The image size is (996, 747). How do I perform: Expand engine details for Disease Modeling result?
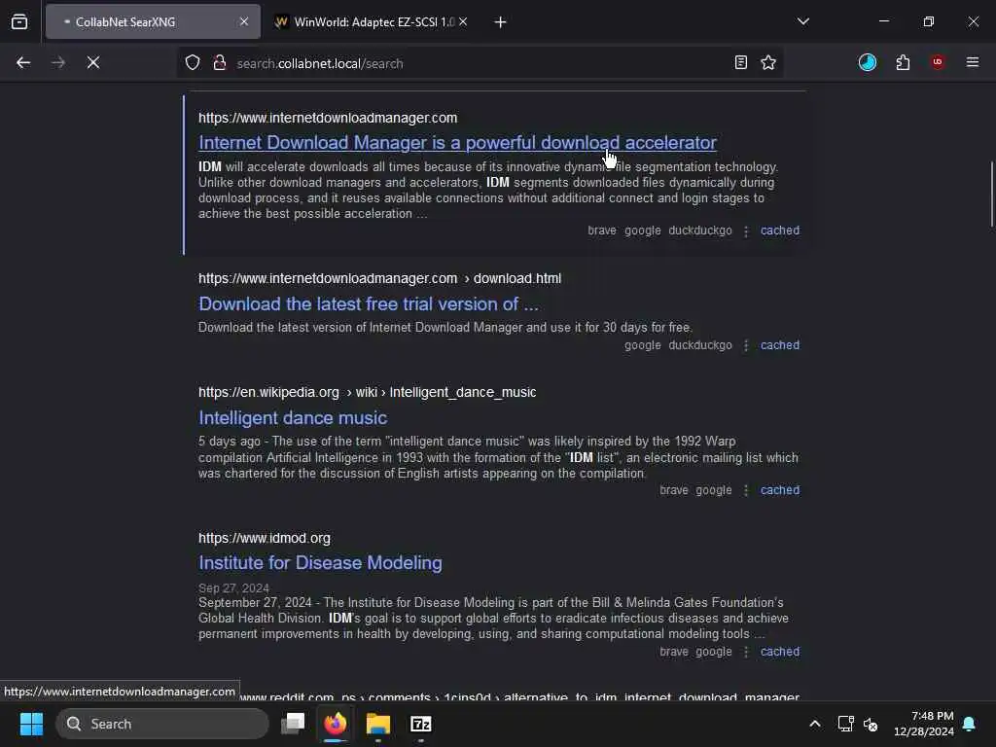click(x=746, y=652)
